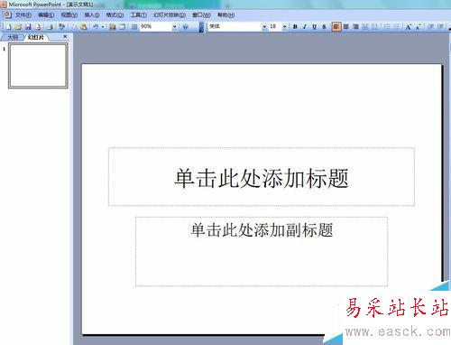This screenshot has width=451, height=345.
Task: Open the View (视图) menu
Action: [x=69, y=14]
